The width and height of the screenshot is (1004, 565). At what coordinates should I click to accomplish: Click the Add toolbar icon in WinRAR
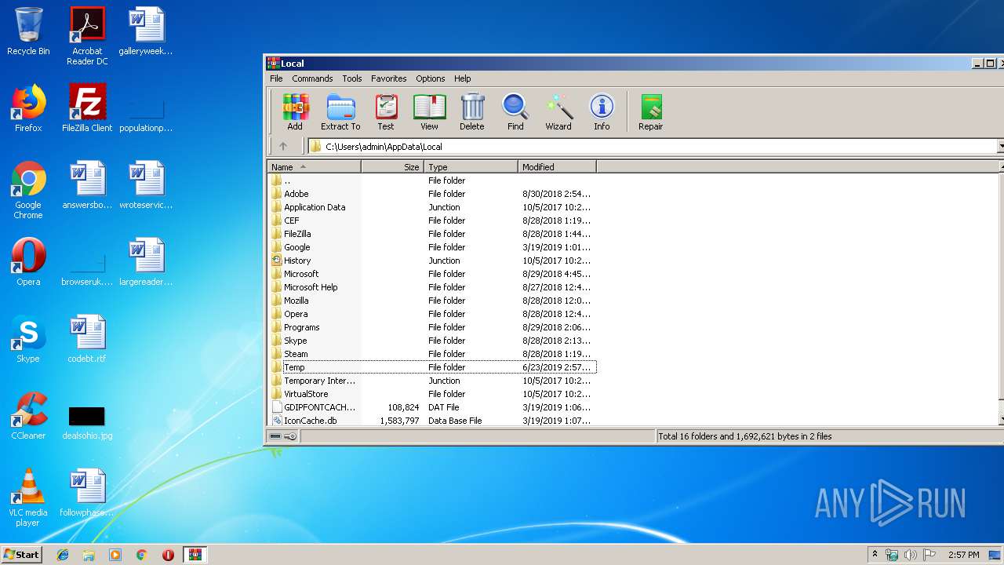[x=295, y=112]
